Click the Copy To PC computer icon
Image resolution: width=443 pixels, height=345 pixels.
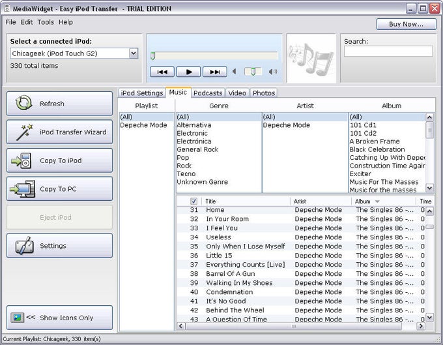coord(23,188)
